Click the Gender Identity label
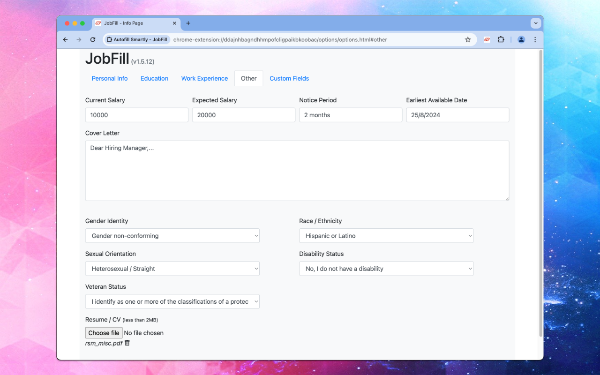This screenshot has height=375, width=600. click(106, 221)
